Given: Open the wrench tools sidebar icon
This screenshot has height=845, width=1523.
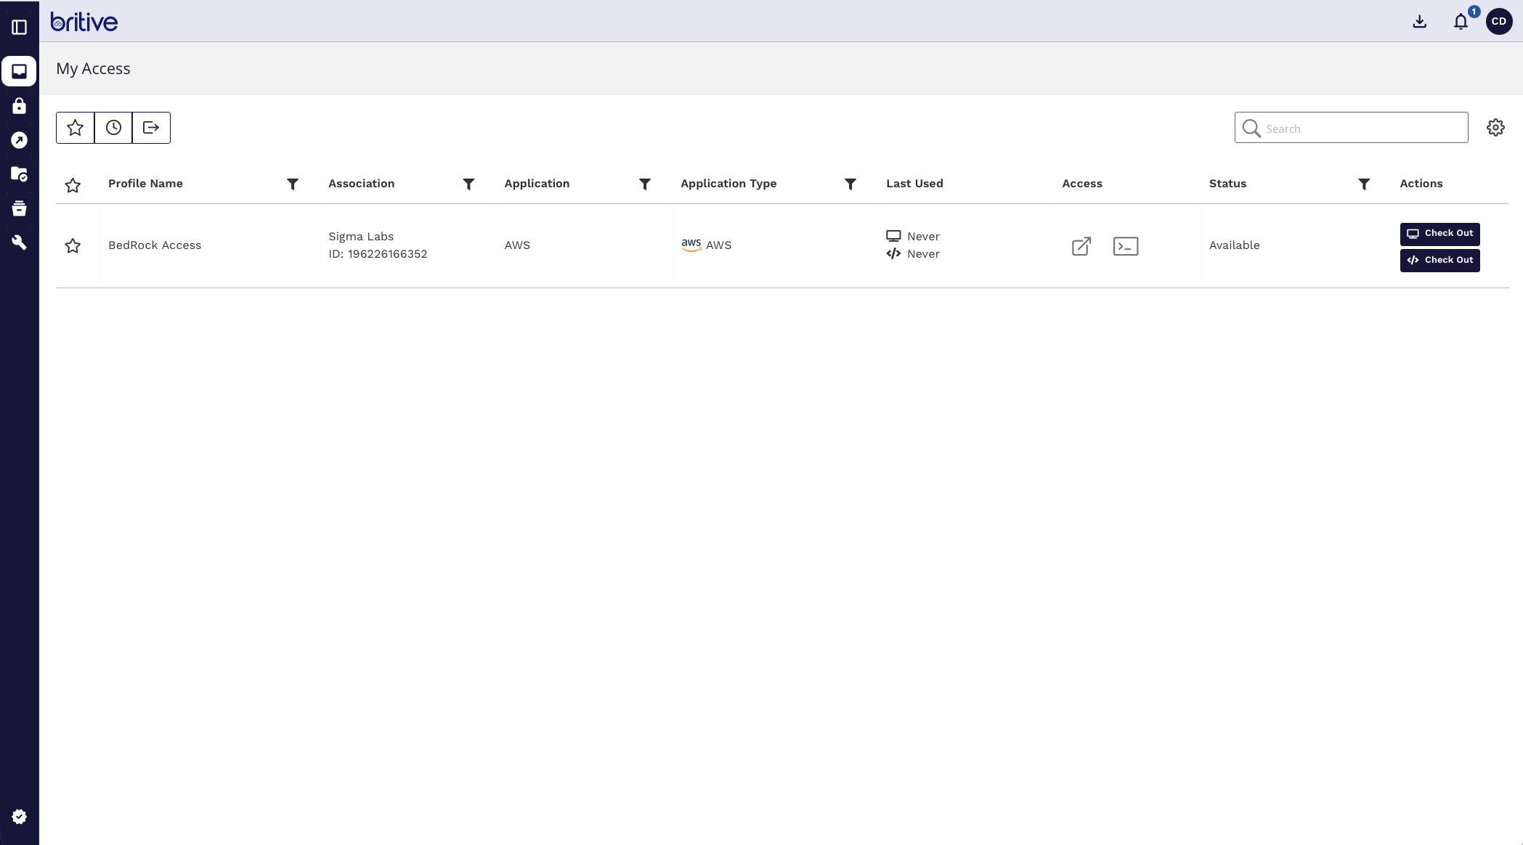Looking at the screenshot, I should tap(20, 242).
